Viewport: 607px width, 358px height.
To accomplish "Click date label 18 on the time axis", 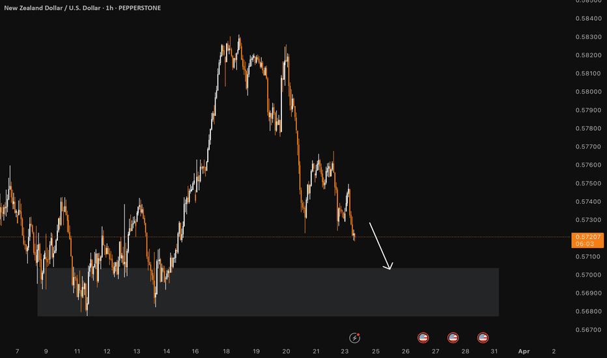I will coord(226,351).
